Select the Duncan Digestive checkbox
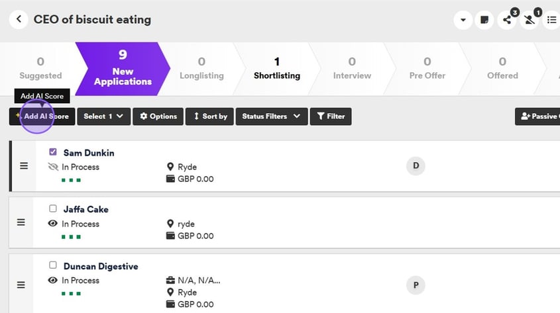560x313 pixels. 53,266
